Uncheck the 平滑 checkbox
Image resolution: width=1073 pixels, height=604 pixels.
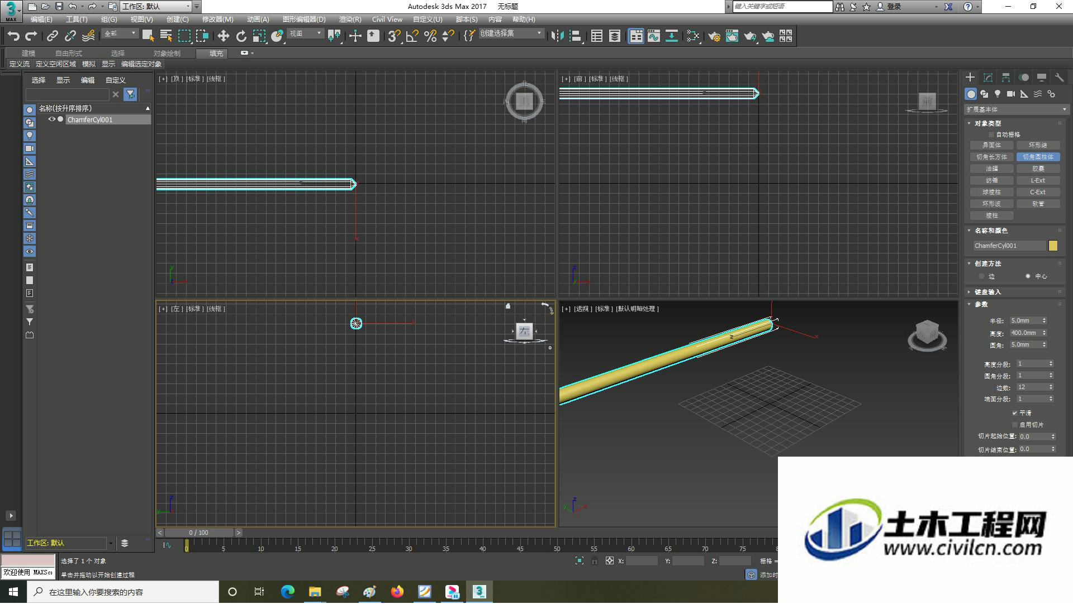[x=1014, y=413]
